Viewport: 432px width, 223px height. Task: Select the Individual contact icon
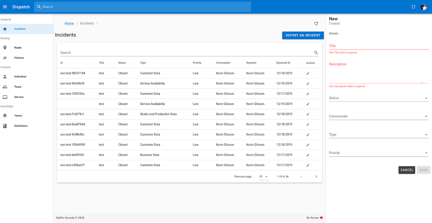[x=5, y=76]
